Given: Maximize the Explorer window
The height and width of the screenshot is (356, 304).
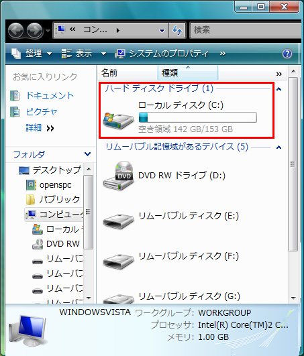Looking at the screenshot, I should click(261, 7).
